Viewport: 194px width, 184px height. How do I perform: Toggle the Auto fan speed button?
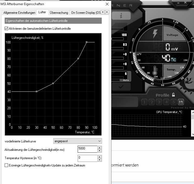[x=126, y=80]
